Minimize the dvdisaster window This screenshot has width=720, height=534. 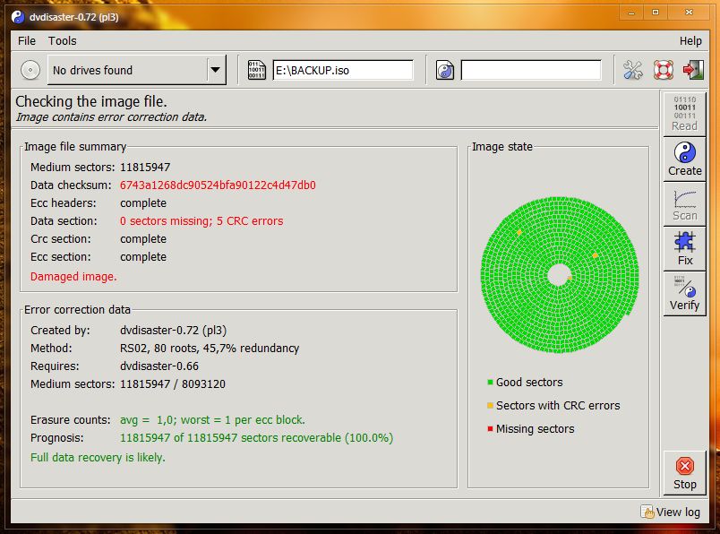(631, 13)
